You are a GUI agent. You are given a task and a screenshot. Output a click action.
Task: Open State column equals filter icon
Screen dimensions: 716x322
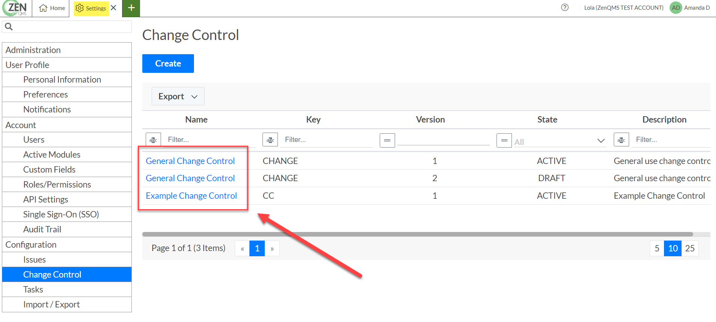[504, 140]
